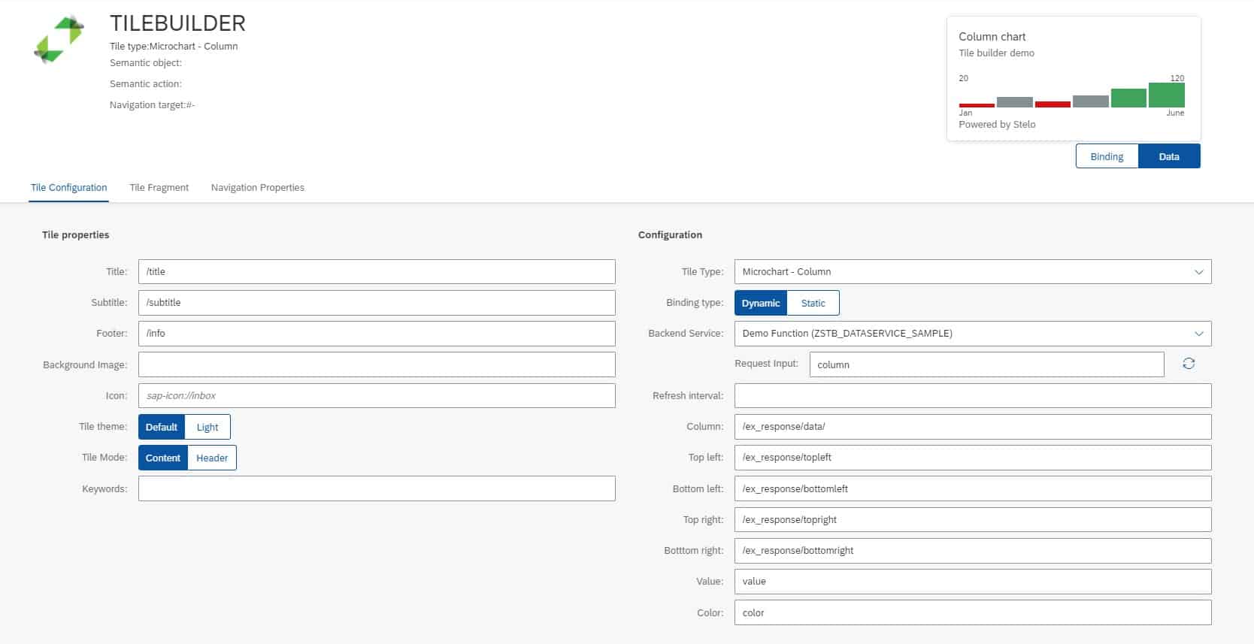
Task: Click the 'Tile type:Microchart - Column' text
Action: pyautogui.click(x=174, y=46)
